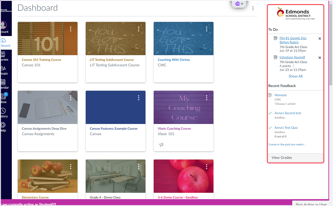
Task: Expand 3 more in the past two weeks
Action: (287, 144)
